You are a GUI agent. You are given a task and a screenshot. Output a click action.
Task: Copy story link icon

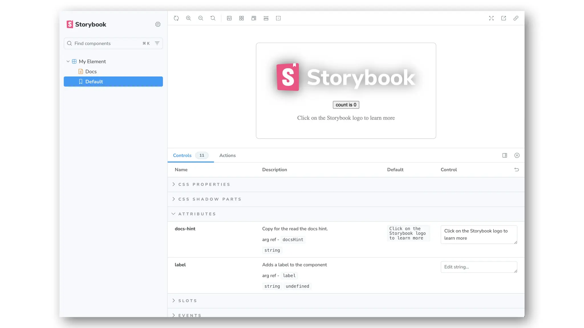coord(516,18)
